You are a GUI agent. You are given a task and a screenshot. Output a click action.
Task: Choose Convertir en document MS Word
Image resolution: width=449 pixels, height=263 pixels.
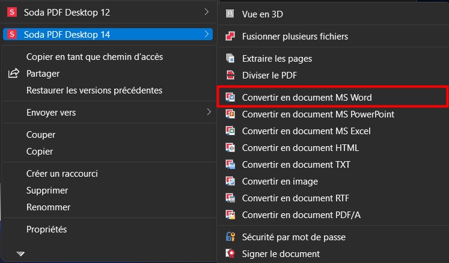coord(333,98)
